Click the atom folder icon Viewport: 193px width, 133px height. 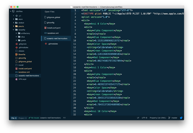17,19
